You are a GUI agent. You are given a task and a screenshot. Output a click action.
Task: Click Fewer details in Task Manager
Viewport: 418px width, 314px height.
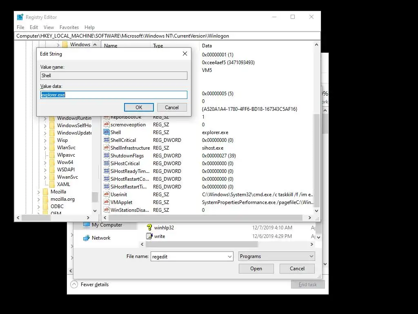coord(95,285)
